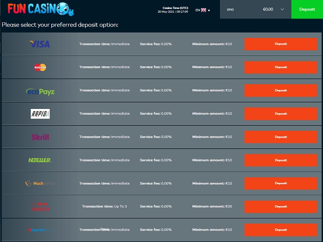This screenshot has height=242, width=323.
Task: Select the ecoPayz payment logo
Action: [40, 90]
